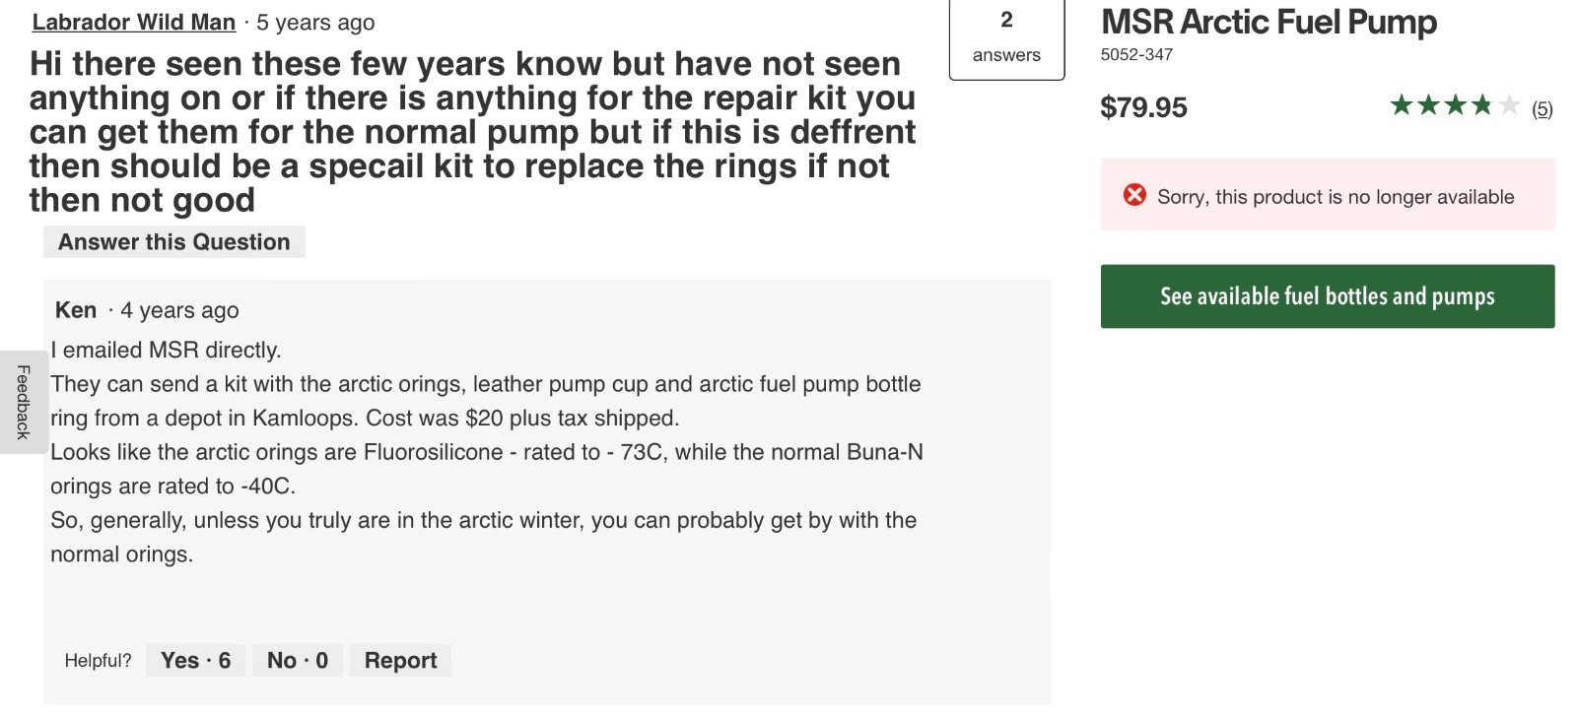Click the product unavailable notice banner
1577x717 pixels.
click(x=1327, y=195)
